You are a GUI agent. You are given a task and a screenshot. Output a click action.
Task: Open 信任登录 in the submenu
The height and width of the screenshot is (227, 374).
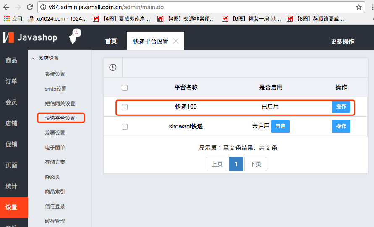[x=55, y=206]
